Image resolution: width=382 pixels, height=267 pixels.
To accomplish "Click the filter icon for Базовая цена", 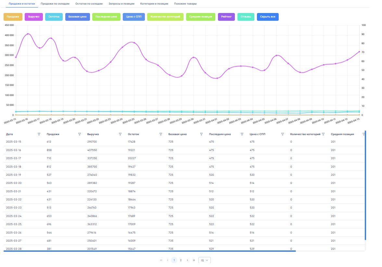I will pos(201,134).
